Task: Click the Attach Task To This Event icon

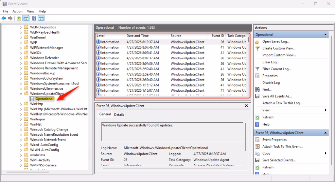Action: (257, 147)
